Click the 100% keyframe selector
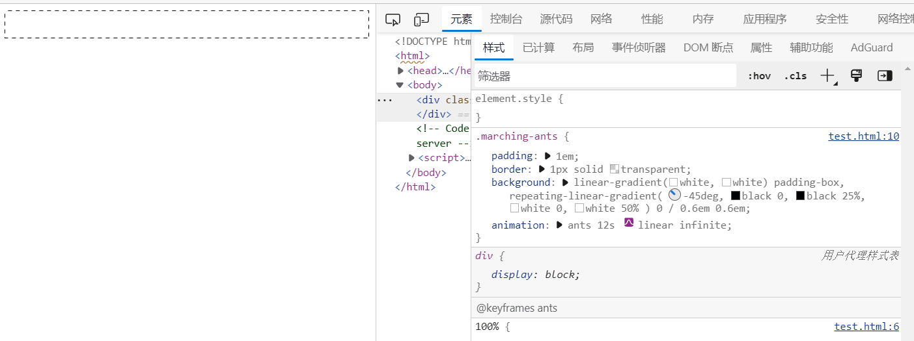914x341 pixels. tap(487, 327)
